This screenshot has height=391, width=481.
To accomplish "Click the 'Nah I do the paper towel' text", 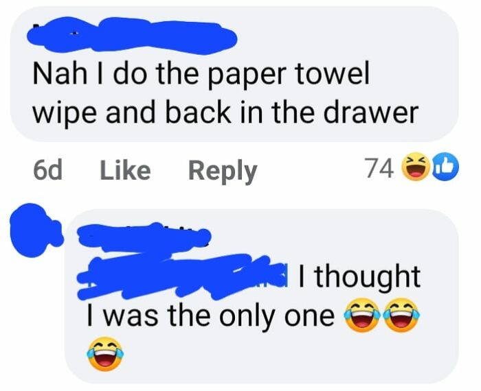I will tap(201, 75).
